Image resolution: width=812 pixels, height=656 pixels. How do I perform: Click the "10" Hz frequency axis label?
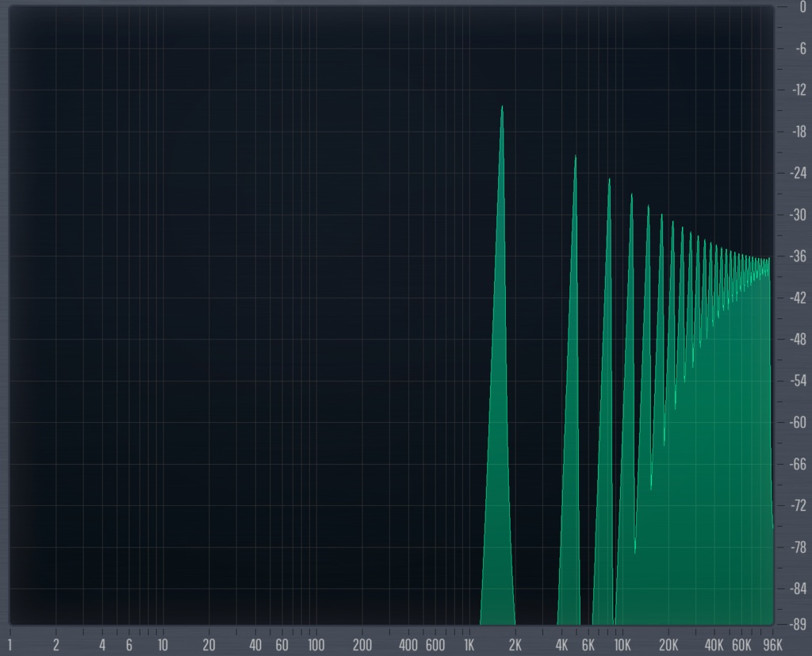pyautogui.click(x=163, y=645)
